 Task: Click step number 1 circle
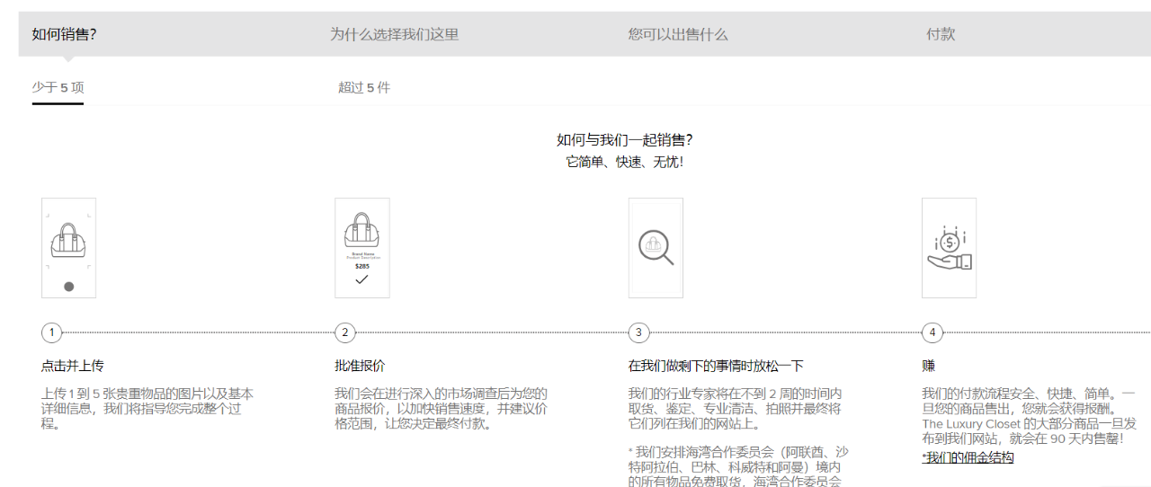(51, 332)
